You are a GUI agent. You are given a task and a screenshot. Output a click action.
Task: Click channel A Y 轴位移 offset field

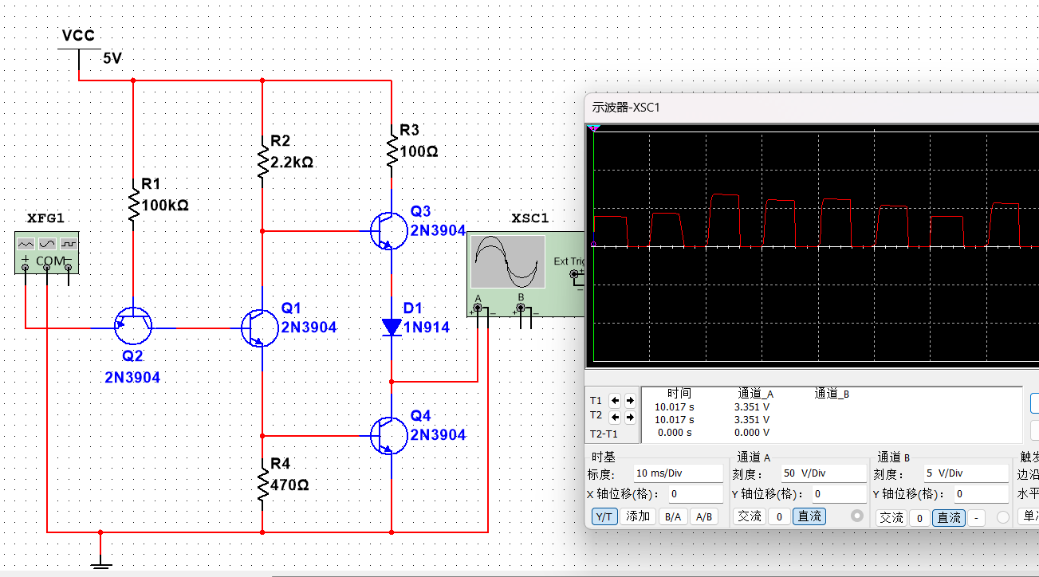[x=840, y=494]
